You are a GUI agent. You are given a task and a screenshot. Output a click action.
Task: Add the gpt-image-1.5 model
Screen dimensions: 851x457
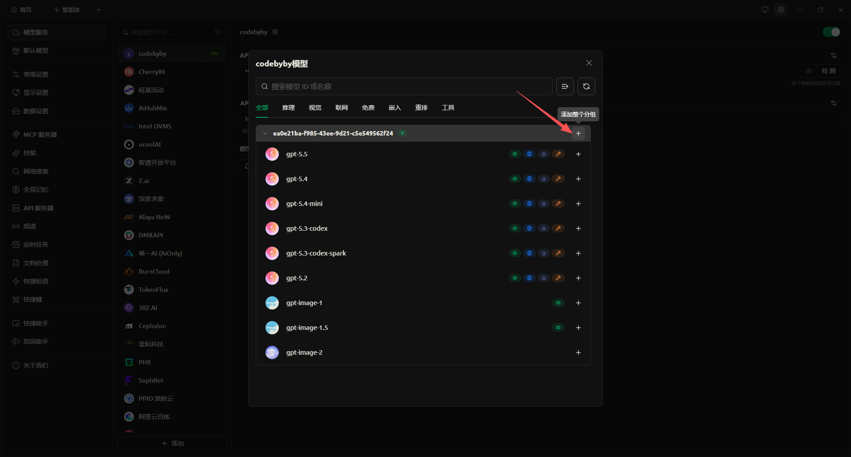578,328
